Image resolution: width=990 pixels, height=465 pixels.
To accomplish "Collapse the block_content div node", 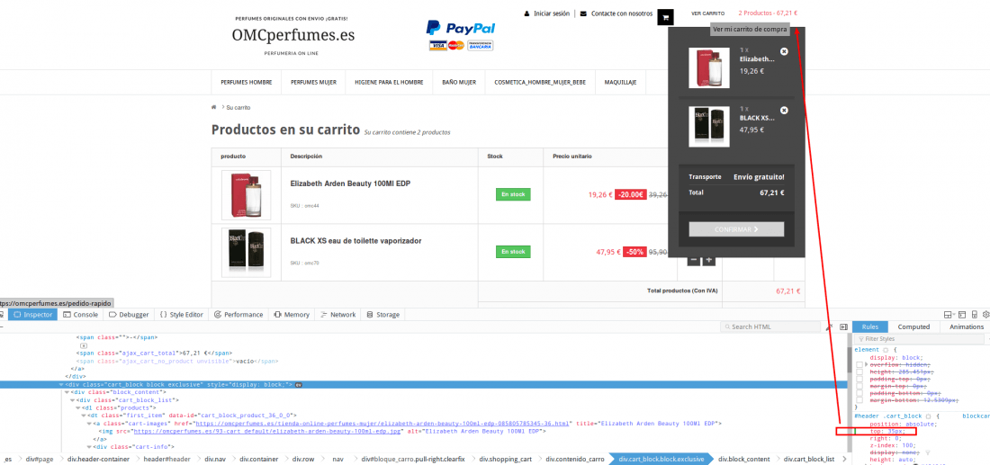I will coord(67,392).
